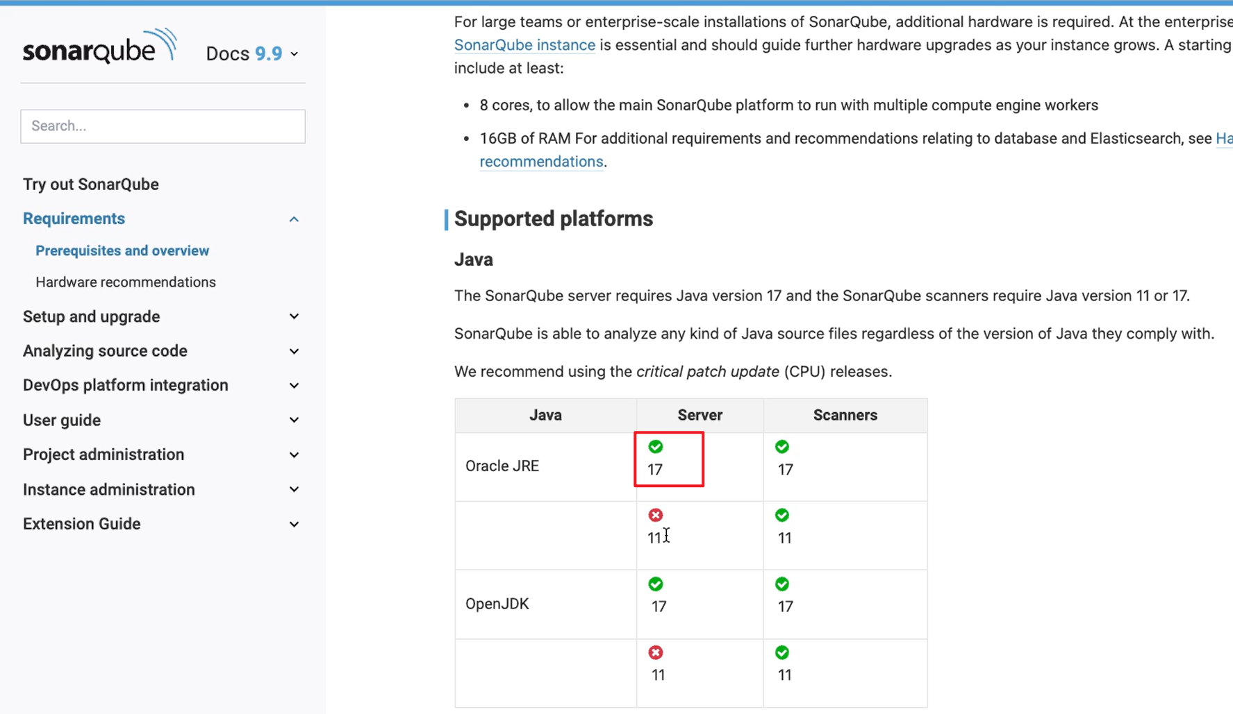Image resolution: width=1233 pixels, height=714 pixels.
Task: Select the Requirements sidebar section
Action: point(74,219)
